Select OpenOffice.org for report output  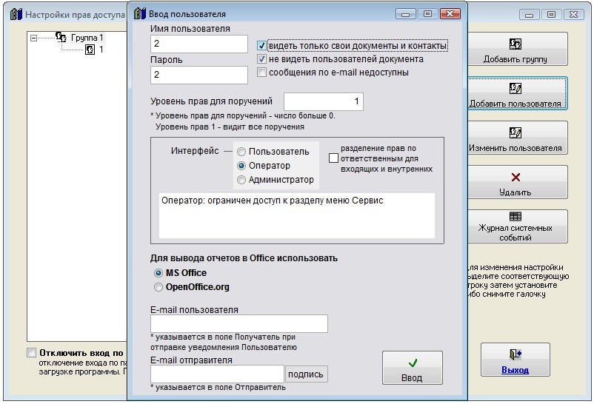click(158, 287)
